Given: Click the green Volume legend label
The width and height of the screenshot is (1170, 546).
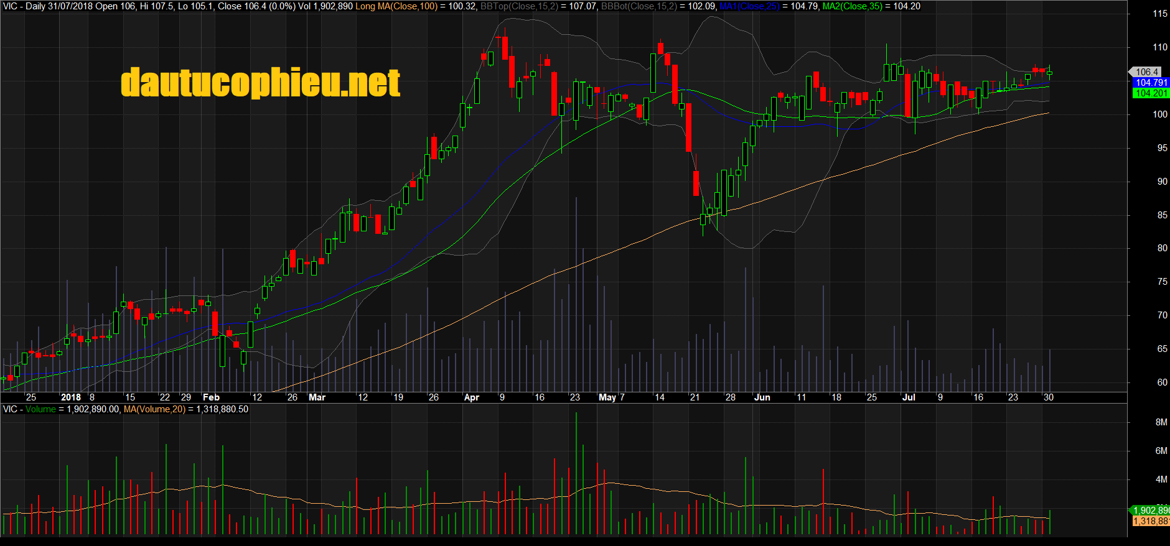Looking at the screenshot, I should point(40,409).
